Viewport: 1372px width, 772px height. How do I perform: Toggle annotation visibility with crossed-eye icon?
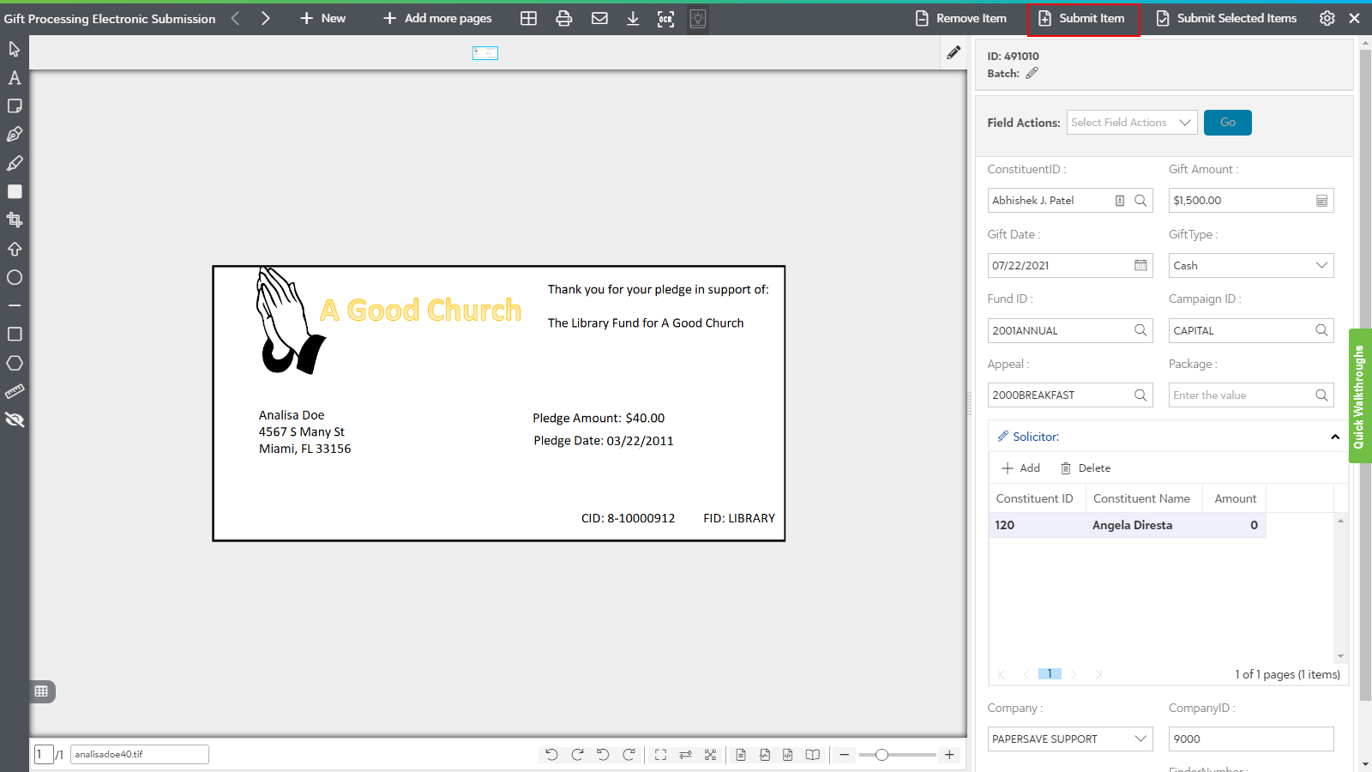[x=15, y=420]
